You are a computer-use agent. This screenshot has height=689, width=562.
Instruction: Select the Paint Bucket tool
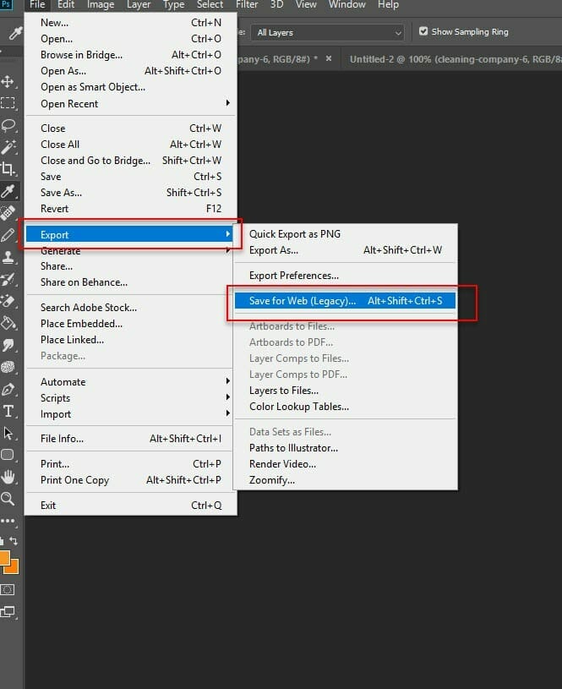coord(8,323)
